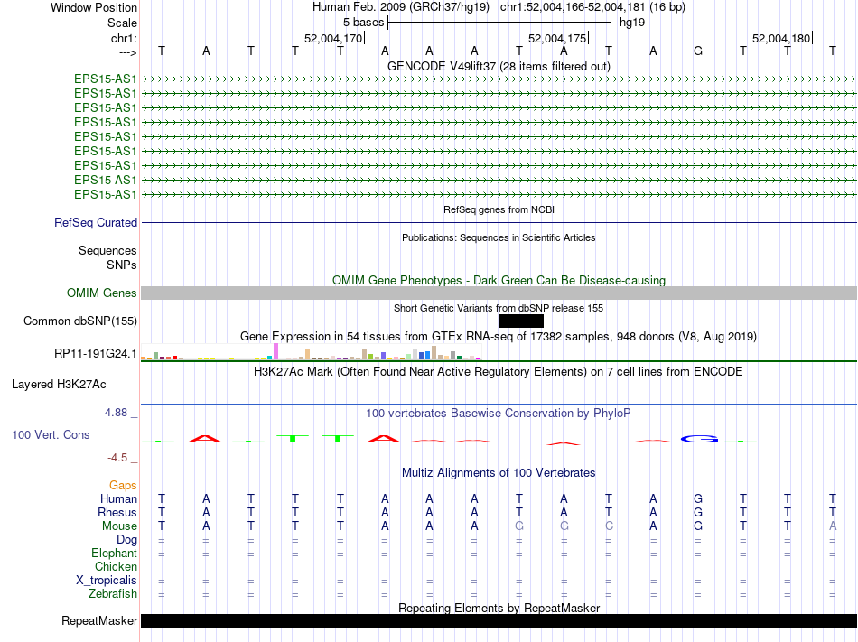This screenshot has width=858, height=642.
Task: Select the Chicken alignment row label
Action: point(116,566)
